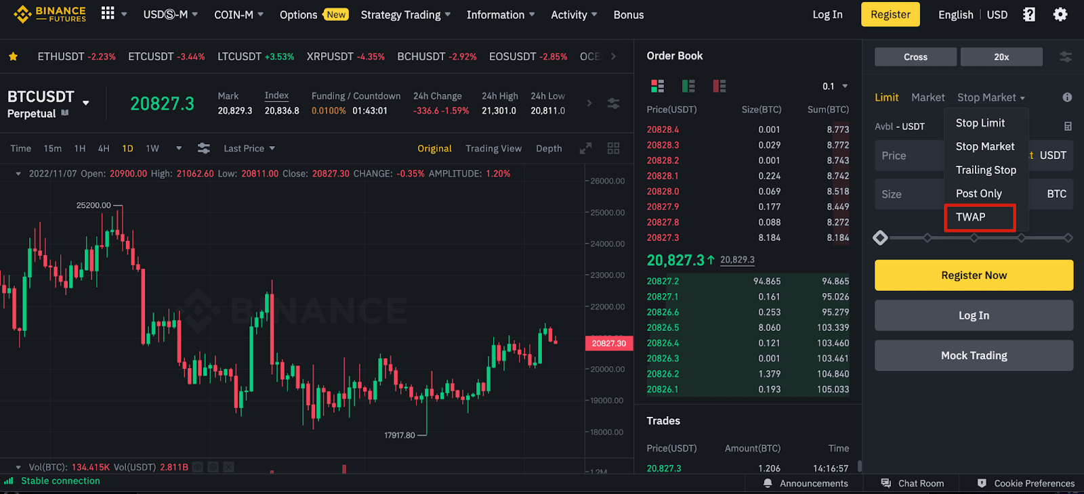Open chart preferences sliders beside 24h Low
The width and height of the screenshot is (1084, 494).
click(x=613, y=104)
